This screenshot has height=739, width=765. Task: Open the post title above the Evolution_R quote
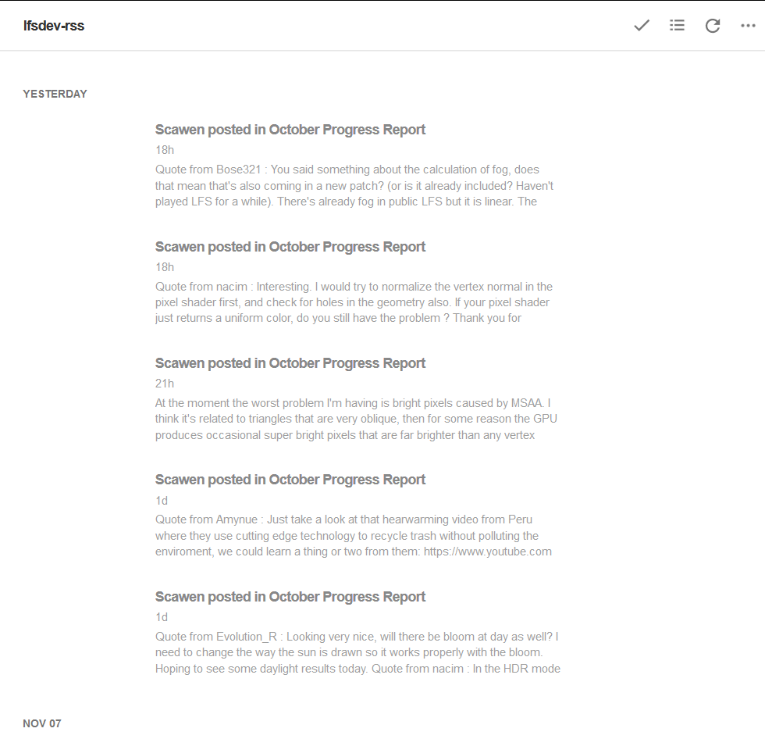(x=290, y=597)
